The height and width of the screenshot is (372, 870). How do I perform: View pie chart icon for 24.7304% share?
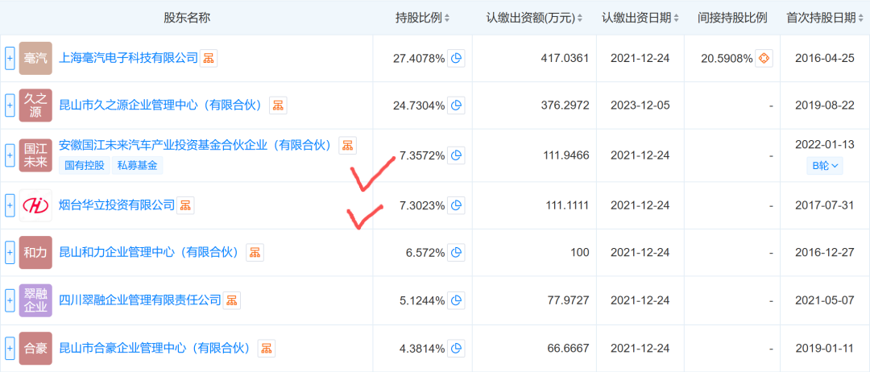click(455, 105)
